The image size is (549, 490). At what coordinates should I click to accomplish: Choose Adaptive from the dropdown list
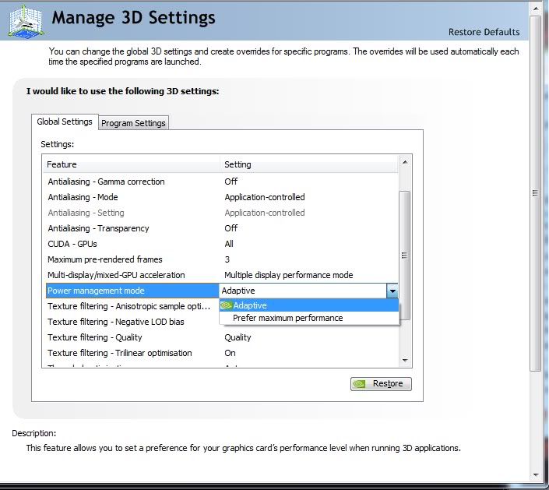309,305
